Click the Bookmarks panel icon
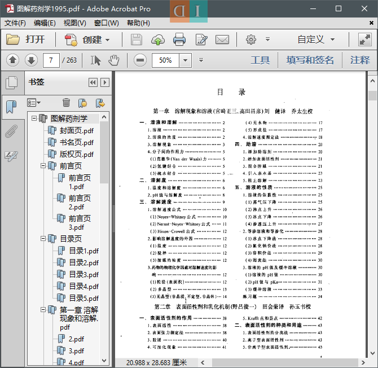 11,107
